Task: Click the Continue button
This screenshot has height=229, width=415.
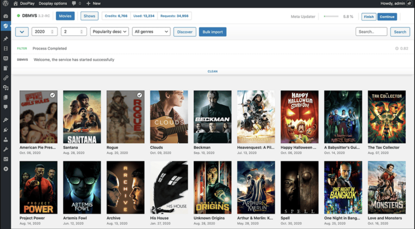Action: pos(387,17)
